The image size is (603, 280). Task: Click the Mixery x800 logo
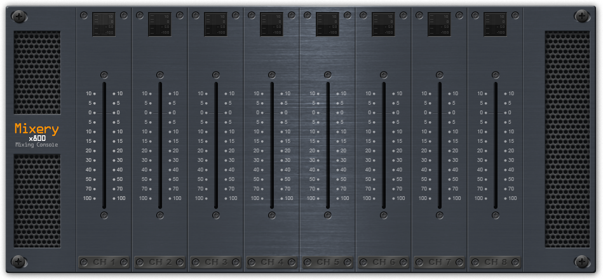37,133
